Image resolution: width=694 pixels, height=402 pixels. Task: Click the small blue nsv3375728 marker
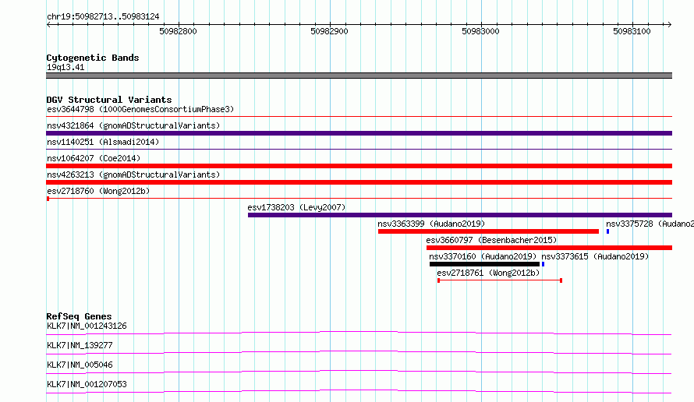coord(607,231)
